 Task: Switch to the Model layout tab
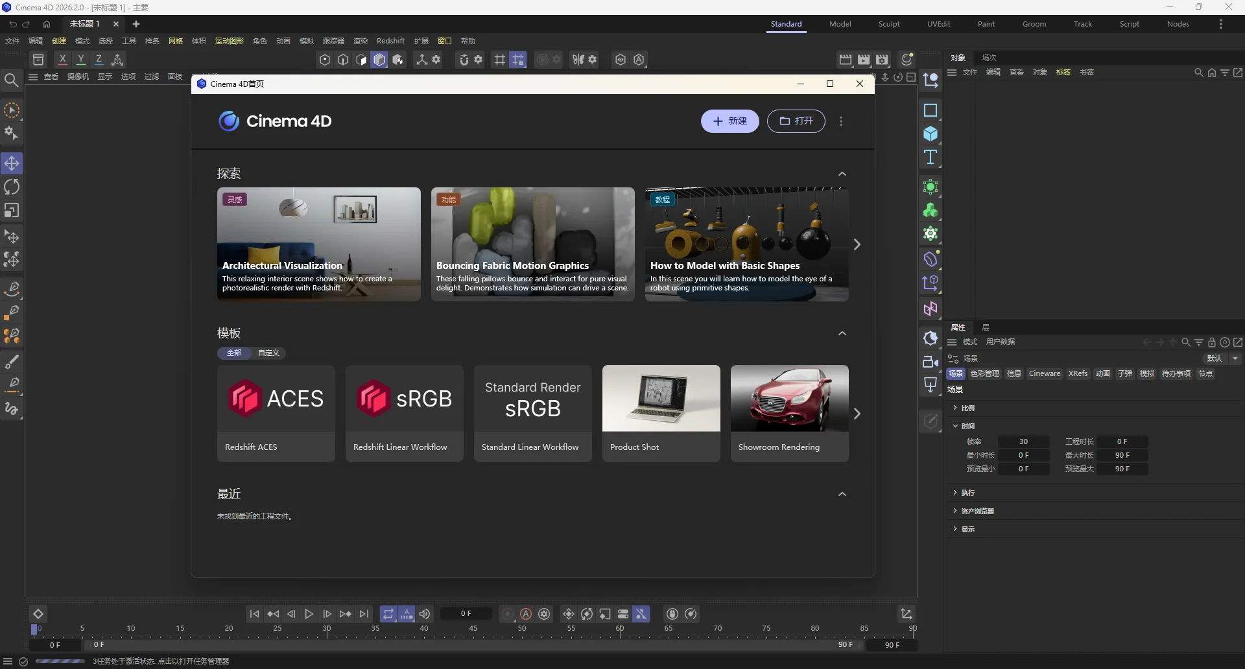tap(840, 24)
